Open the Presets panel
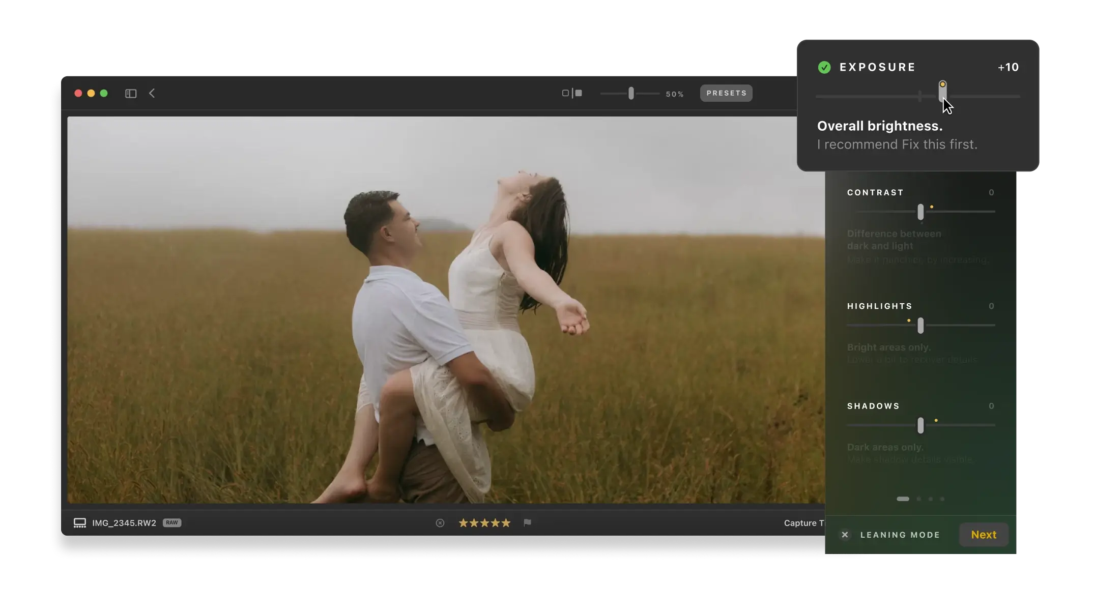 (726, 93)
